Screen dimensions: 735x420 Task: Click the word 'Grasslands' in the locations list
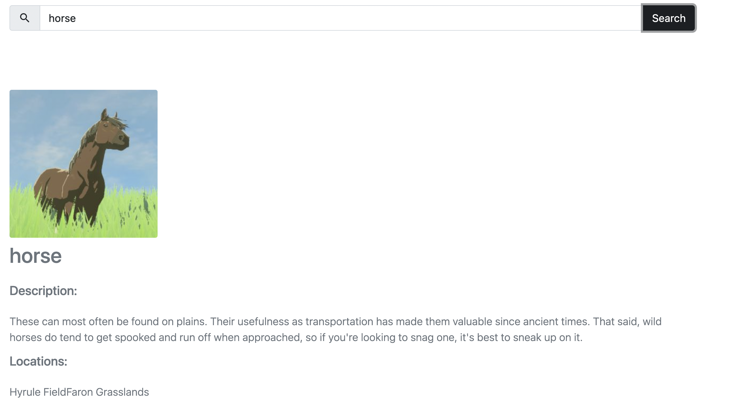point(122,392)
